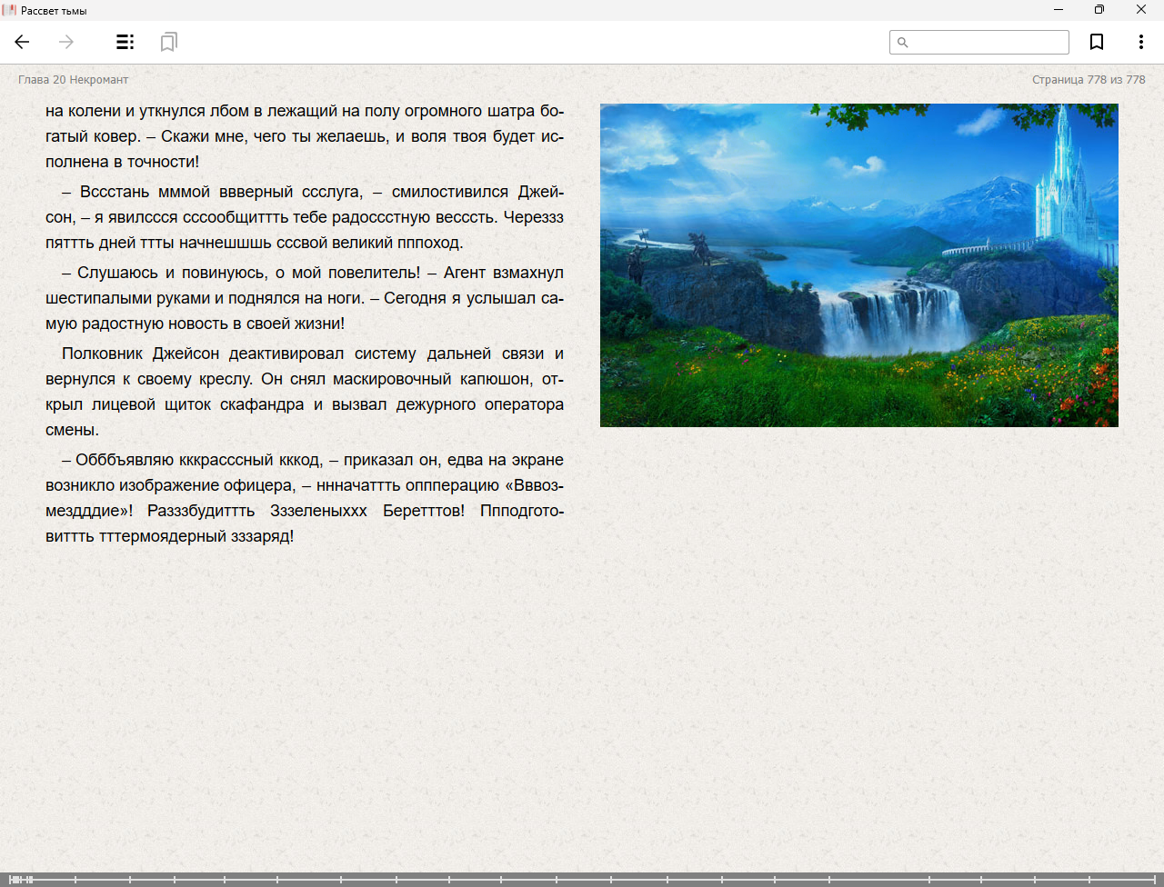Jump to the start of reading progress bar
The height and width of the screenshot is (887, 1164).
[x=11, y=879]
